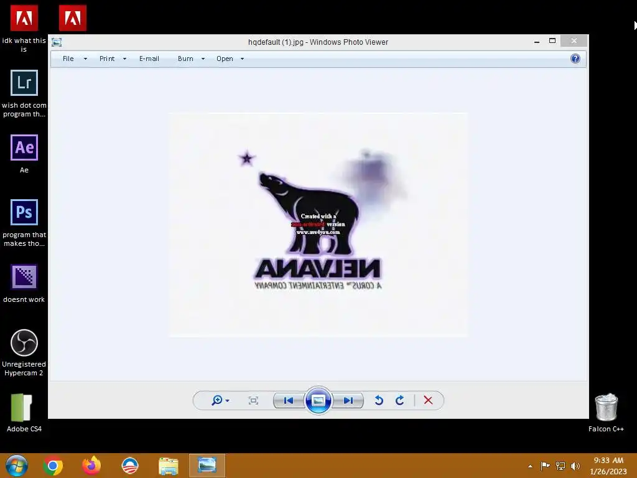Close the Photo Viewer window
637x478 pixels.
coord(574,40)
